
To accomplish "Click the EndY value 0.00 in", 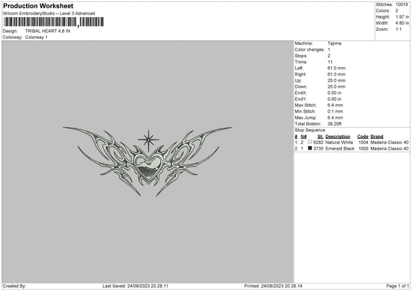I will click(334, 99).
